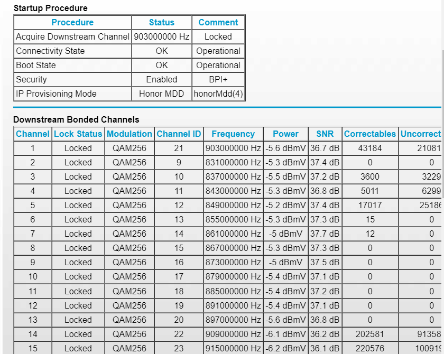444x354 pixels.
Task: Select frequency 885000000 Hz cell
Action: 233,291
